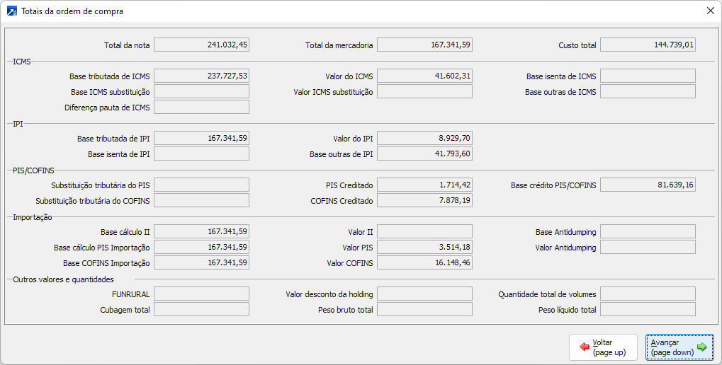
Task: Select the COFINS Creditado field
Action: [x=424, y=200]
